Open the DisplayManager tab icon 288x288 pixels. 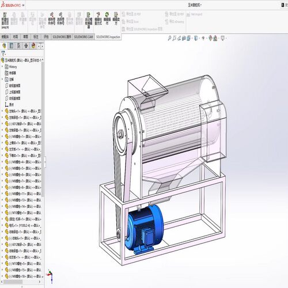point(33,46)
